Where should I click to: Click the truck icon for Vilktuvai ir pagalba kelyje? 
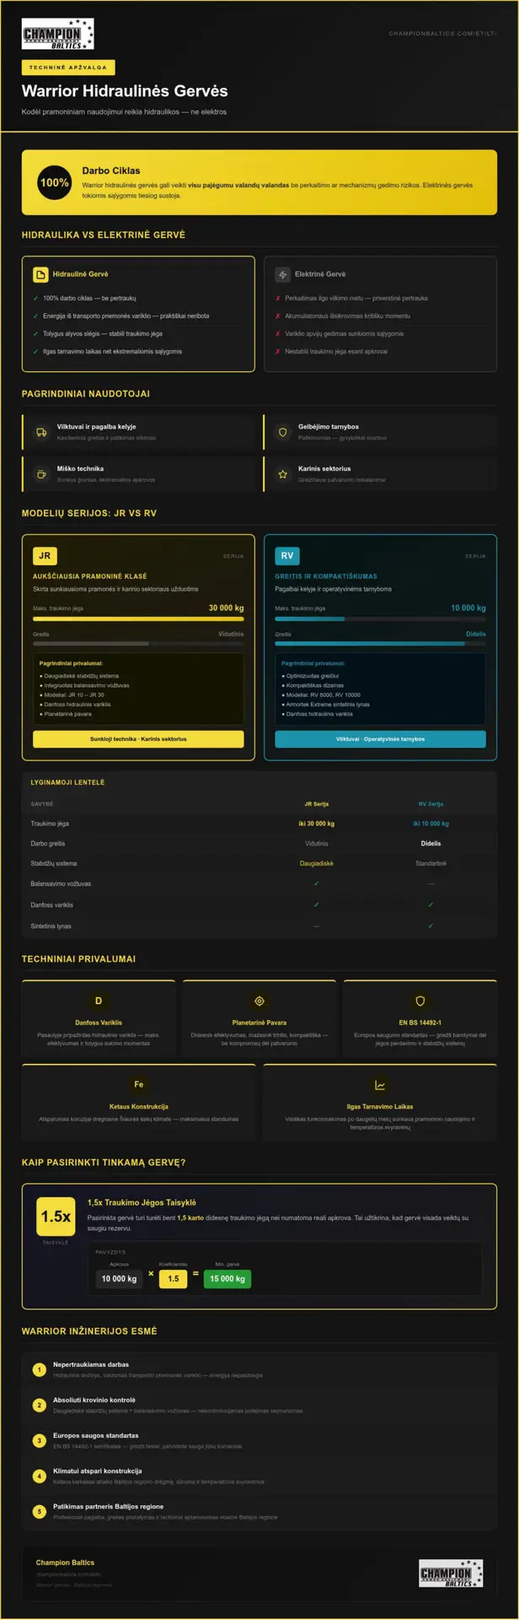coord(41,432)
